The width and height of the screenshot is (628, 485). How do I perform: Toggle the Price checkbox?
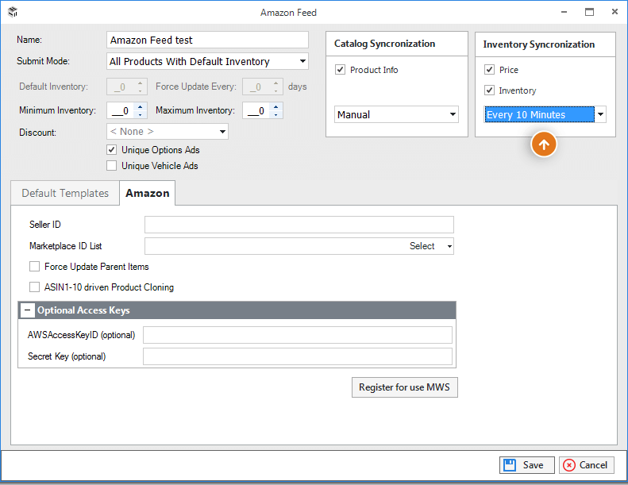pyautogui.click(x=489, y=70)
